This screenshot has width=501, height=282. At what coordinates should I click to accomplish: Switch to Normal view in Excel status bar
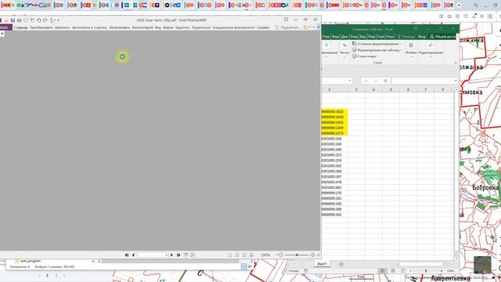pyautogui.click(x=383, y=271)
